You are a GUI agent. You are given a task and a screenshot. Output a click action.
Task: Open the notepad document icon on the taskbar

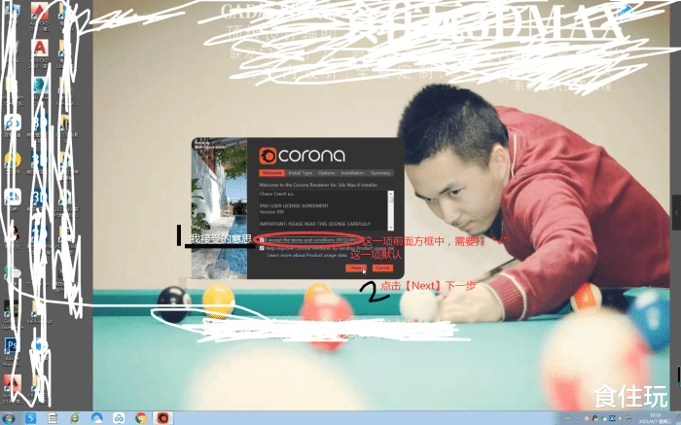pyautogui.click(x=53, y=418)
